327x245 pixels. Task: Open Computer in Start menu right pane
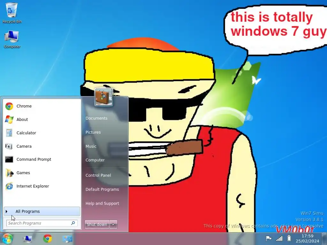coord(95,160)
